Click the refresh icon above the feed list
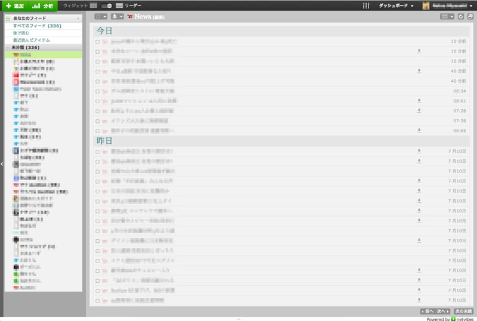 coord(461,16)
